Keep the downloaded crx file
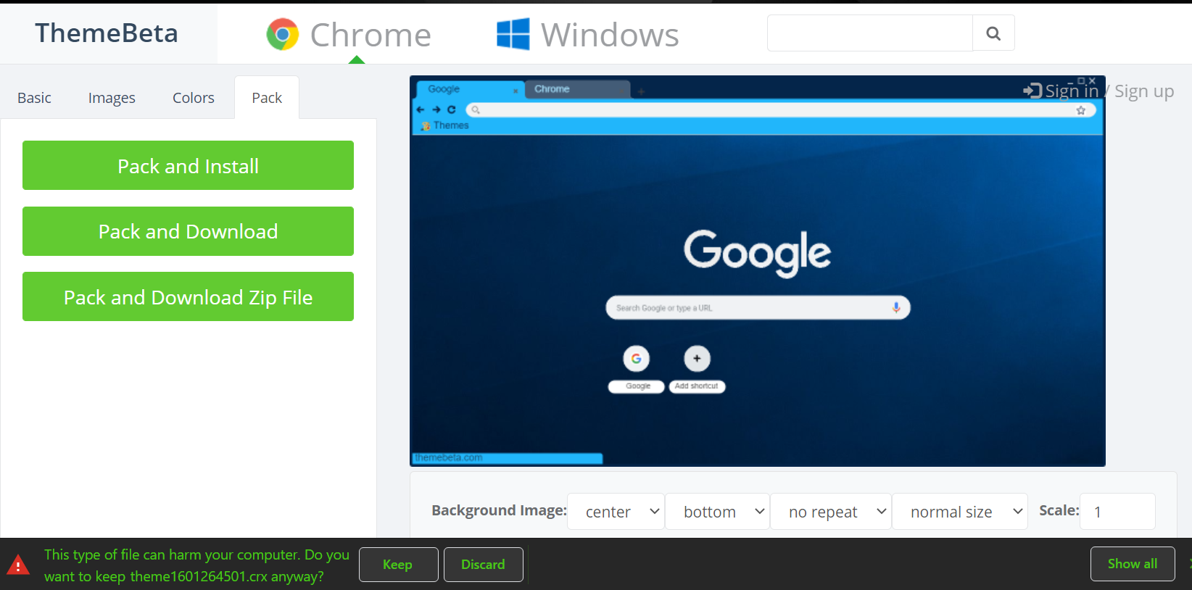Viewport: 1192px width, 590px height. [398, 565]
